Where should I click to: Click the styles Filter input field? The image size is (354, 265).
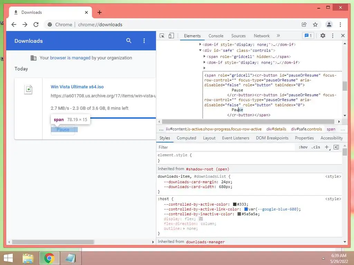226,147
